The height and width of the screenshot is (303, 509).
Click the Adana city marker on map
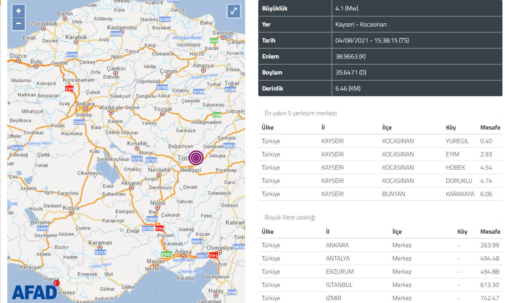pos(183,256)
